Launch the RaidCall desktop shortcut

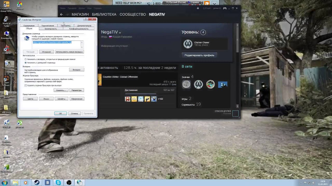[x=6, y=124]
